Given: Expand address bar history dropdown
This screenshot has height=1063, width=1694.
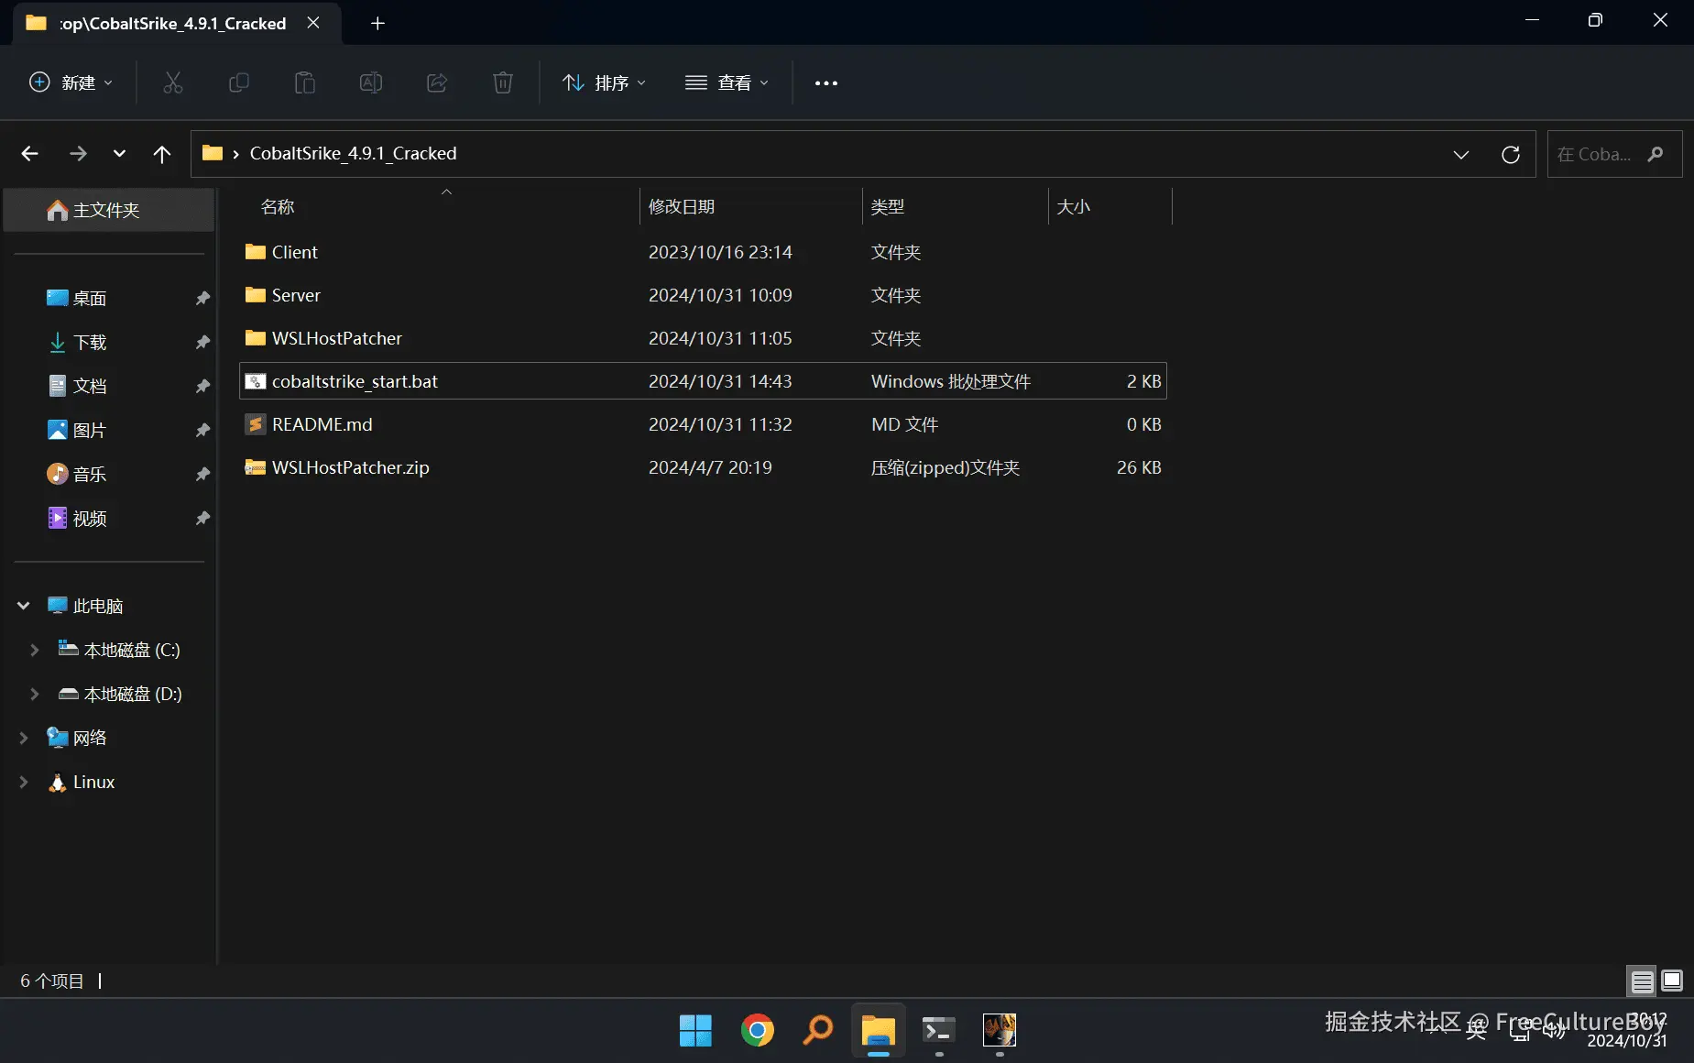Looking at the screenshot, I should [1461, 154].
